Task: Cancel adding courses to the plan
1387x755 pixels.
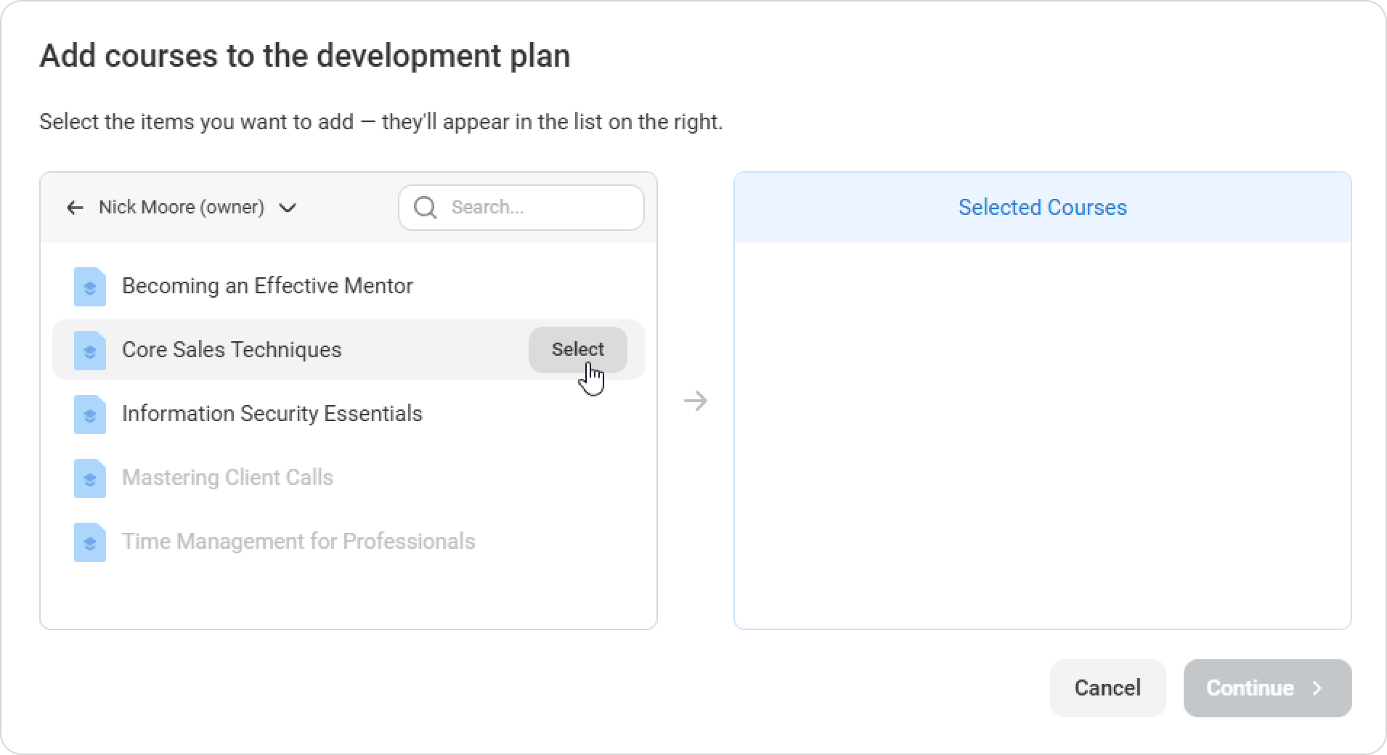Action: click(x=1107, y=688)
